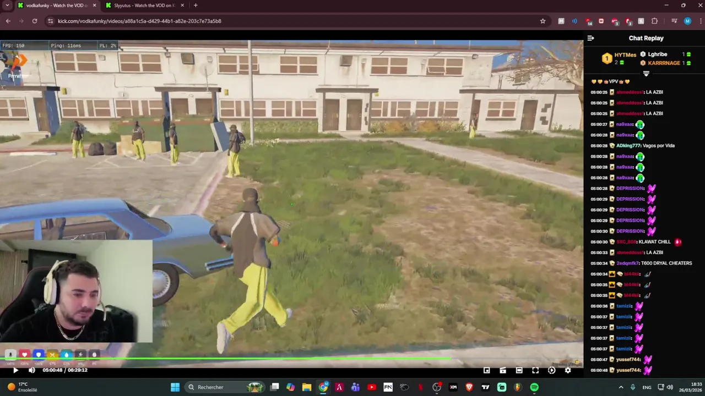Switch to Chrome in the taskbar
705x396 pixels.
click(323, 387)
